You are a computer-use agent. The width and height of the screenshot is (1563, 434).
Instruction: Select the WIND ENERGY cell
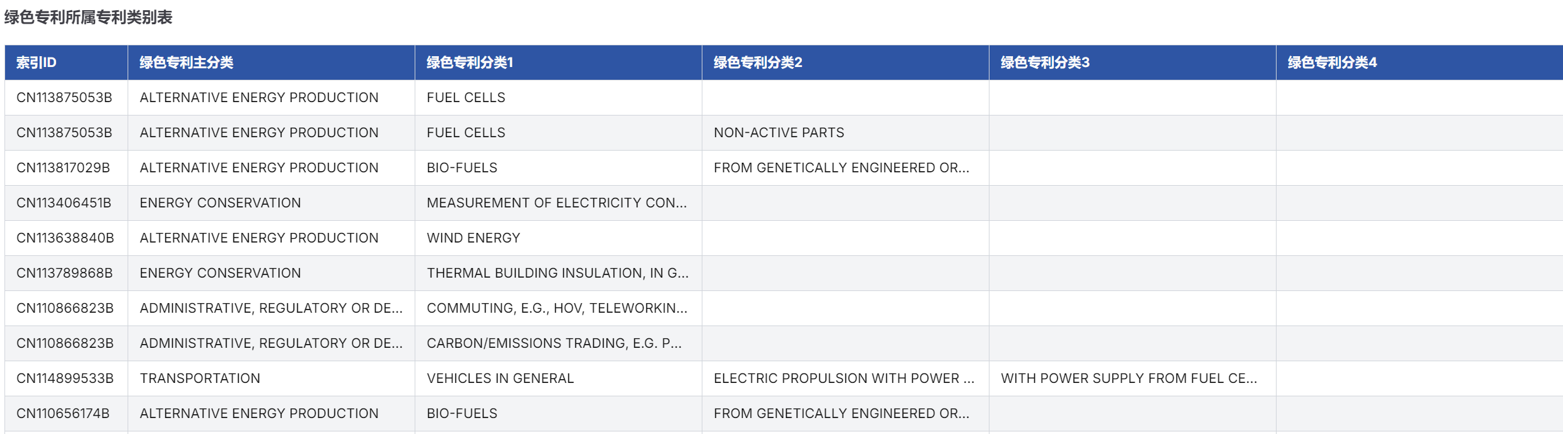click(x=473, y=238)
